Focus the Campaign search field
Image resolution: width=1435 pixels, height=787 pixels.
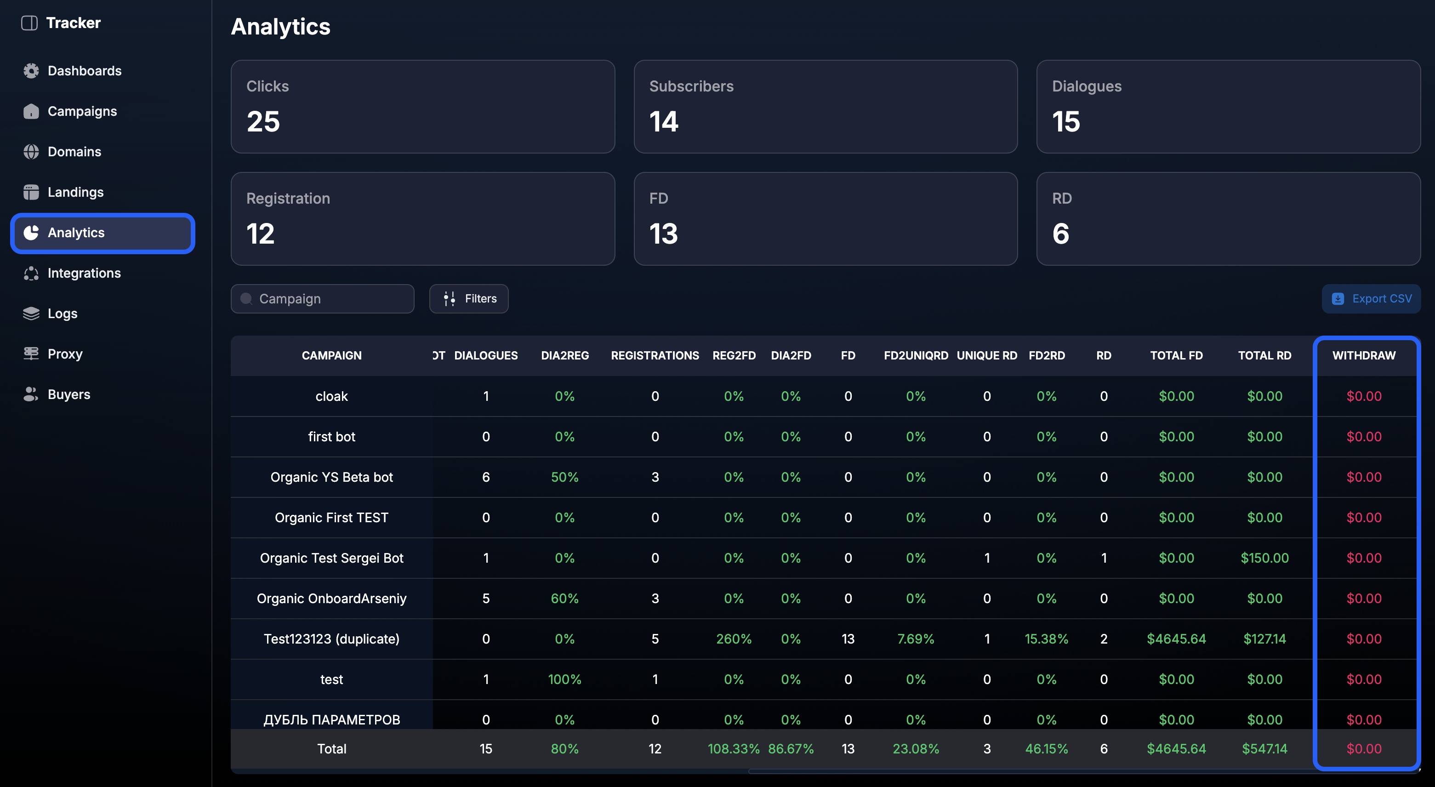(x=323, y=298)
